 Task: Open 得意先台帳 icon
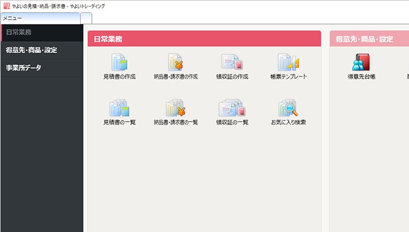361,63
